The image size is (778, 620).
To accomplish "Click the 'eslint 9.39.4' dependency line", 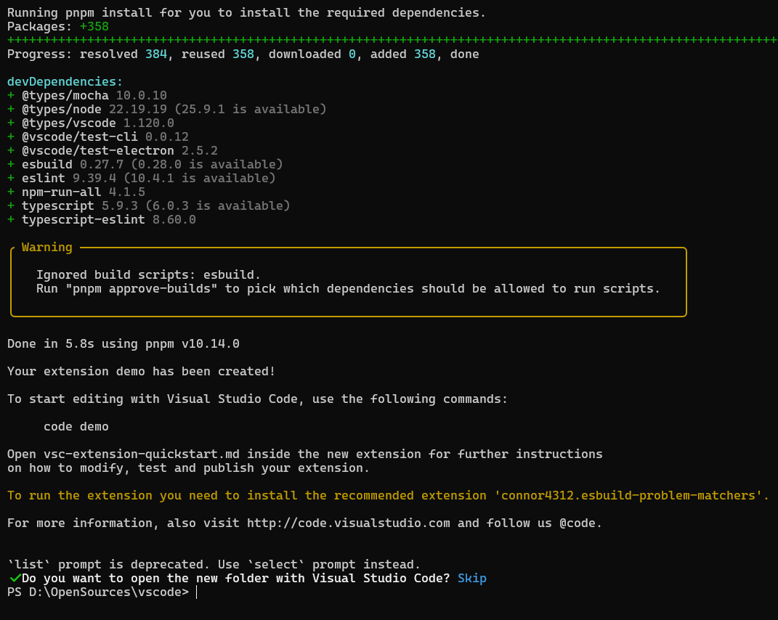I will 142,178.
